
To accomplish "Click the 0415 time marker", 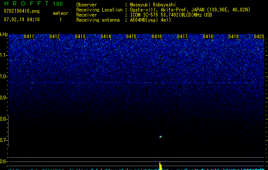I will click(x=131, y=37).
